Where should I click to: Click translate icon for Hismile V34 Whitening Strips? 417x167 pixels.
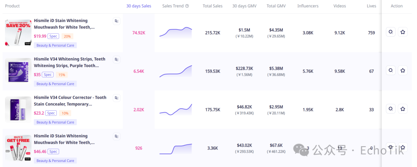point(117,59)
